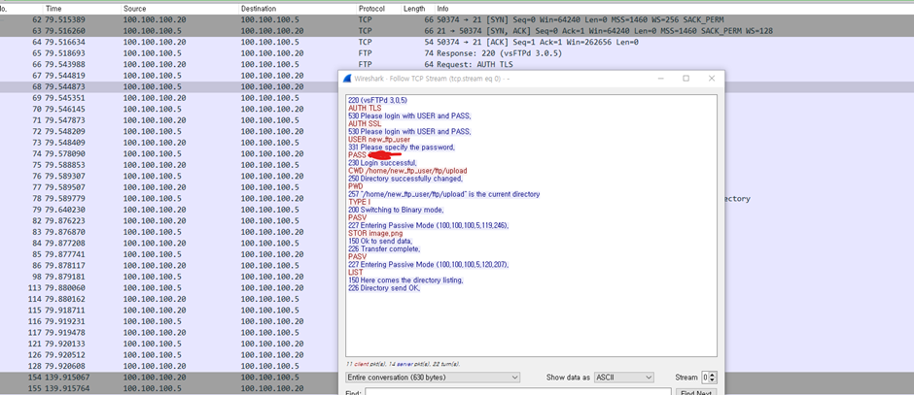Click the TYPE I line in stream

(x=359, y=202)
